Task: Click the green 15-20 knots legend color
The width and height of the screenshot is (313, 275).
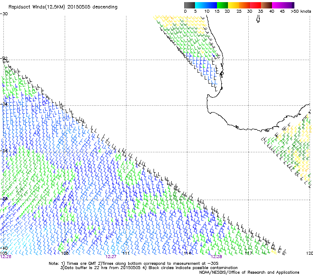Action: [222, 5]
